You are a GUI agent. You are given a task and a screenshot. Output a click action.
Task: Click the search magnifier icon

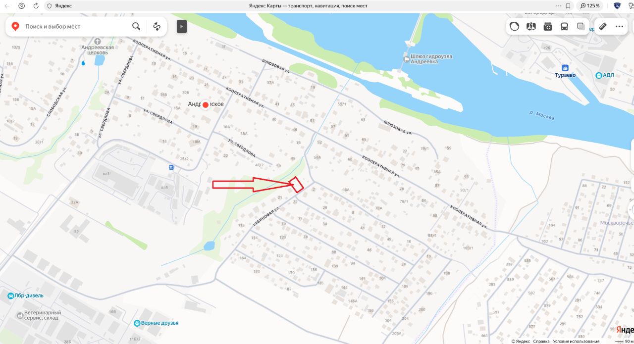(x=136, y=26)
